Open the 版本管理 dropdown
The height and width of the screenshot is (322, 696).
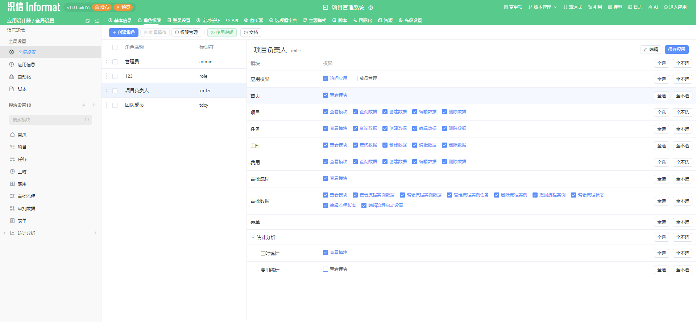pyautogui.click(x=542, y=7)
